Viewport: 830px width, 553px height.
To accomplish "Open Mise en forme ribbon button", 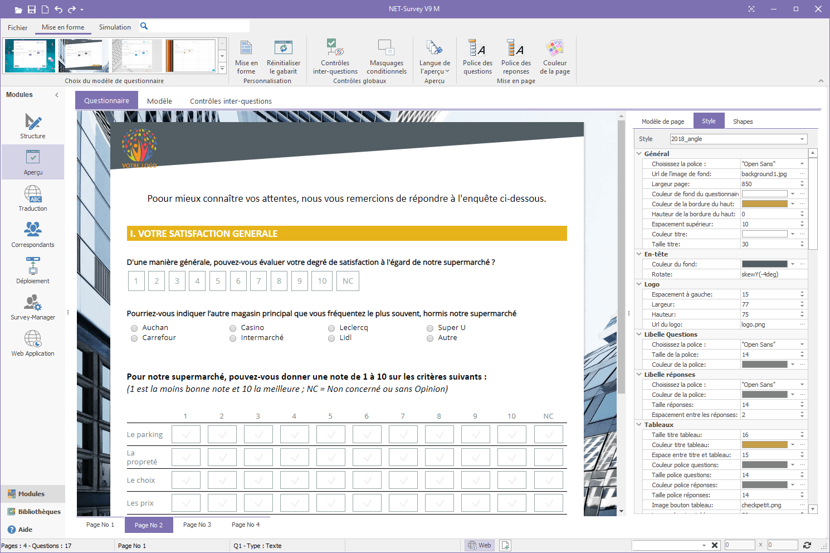I will pyautogui.click(x=246, y=57).
